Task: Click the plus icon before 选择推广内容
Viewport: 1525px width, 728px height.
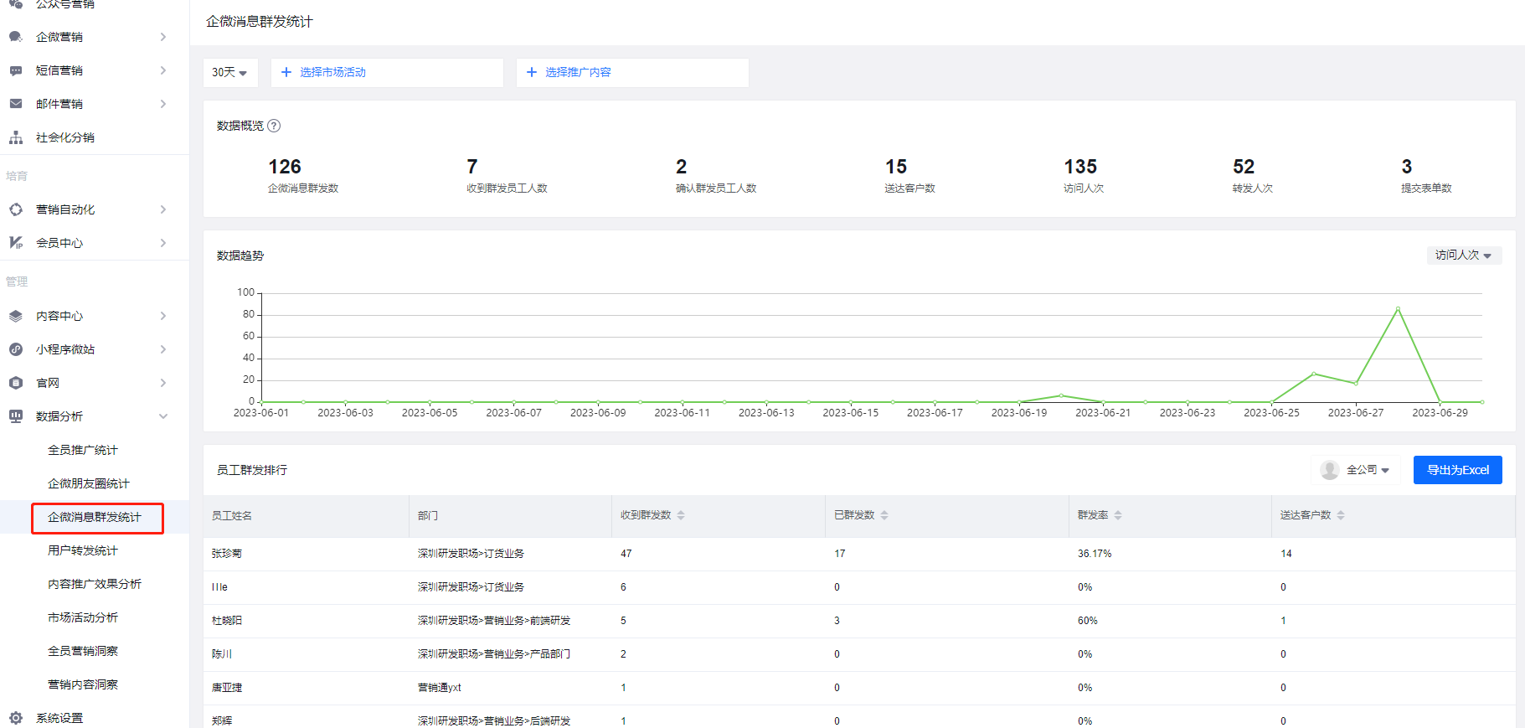Action: click(531, 72)
